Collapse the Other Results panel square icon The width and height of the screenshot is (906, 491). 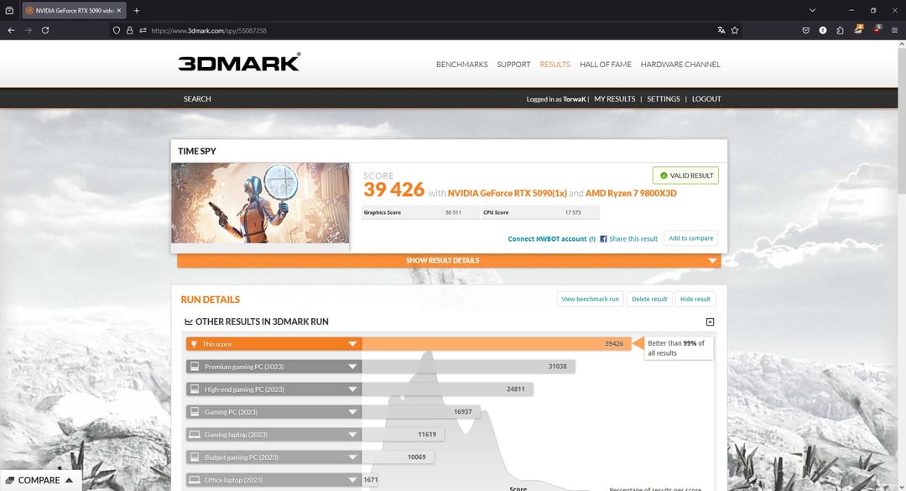[711, 321]
